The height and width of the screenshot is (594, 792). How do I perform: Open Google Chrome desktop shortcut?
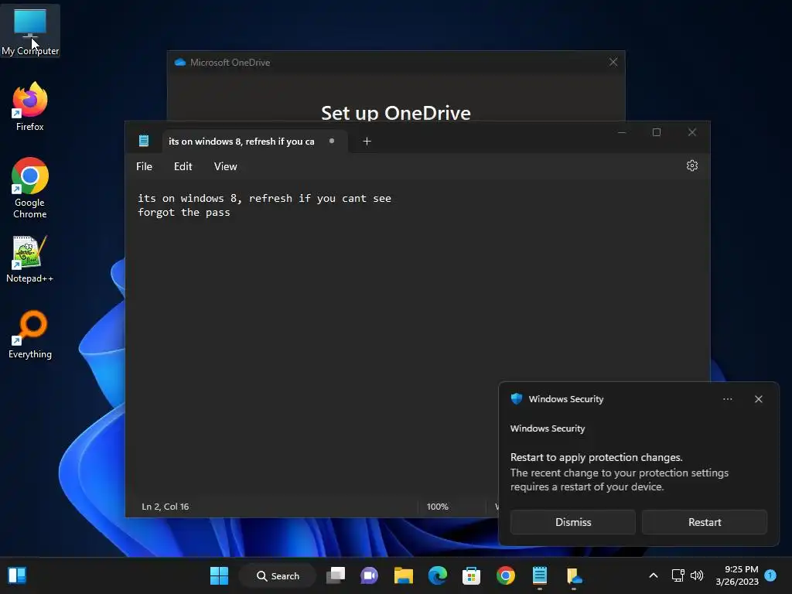[x=30, y=188]
